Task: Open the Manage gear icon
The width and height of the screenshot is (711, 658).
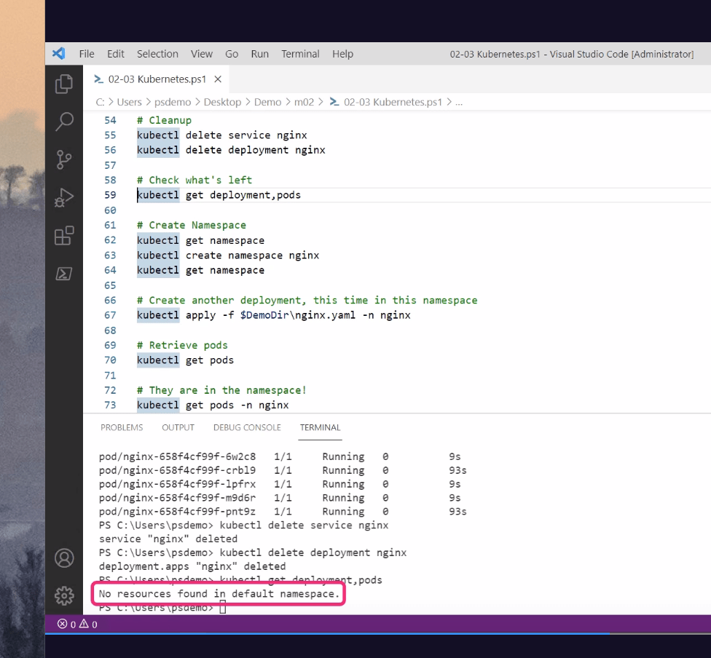Action: coord(64,595)
